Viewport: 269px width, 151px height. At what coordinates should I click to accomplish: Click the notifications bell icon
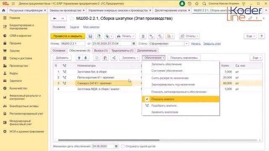click(x=182, y=3)
